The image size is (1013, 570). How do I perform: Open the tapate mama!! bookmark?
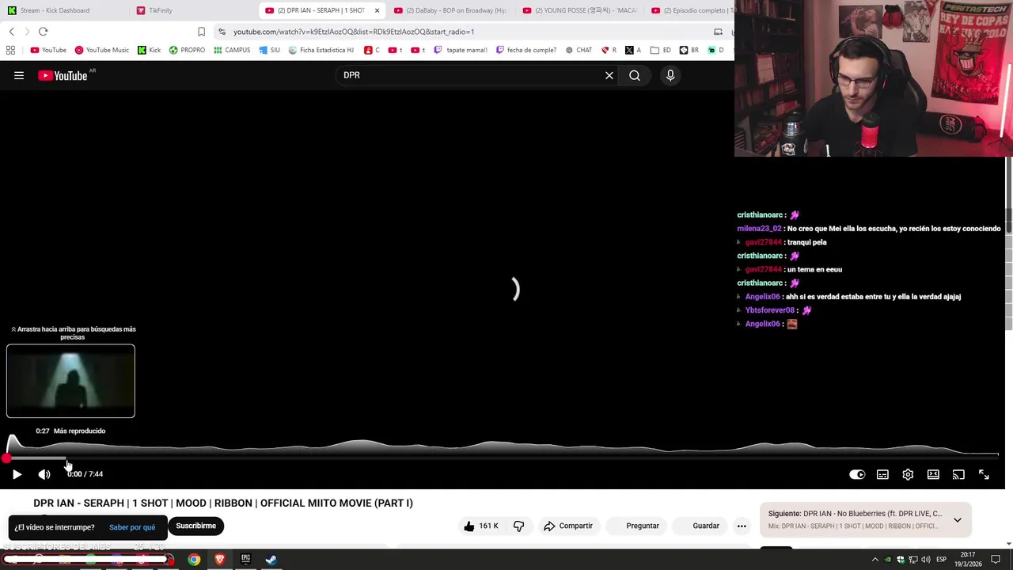coord(461,50)
